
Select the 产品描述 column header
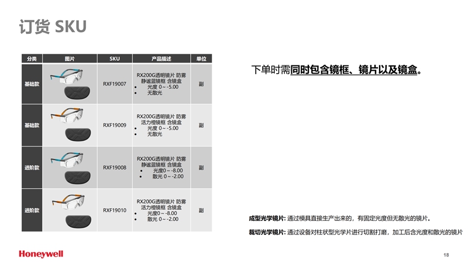click(x=161, y=58)
